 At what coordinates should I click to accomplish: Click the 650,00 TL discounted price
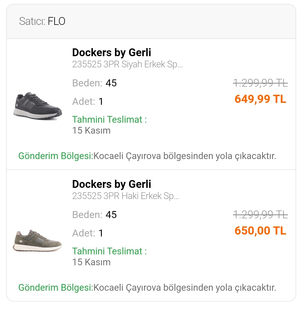click(260, 231)
